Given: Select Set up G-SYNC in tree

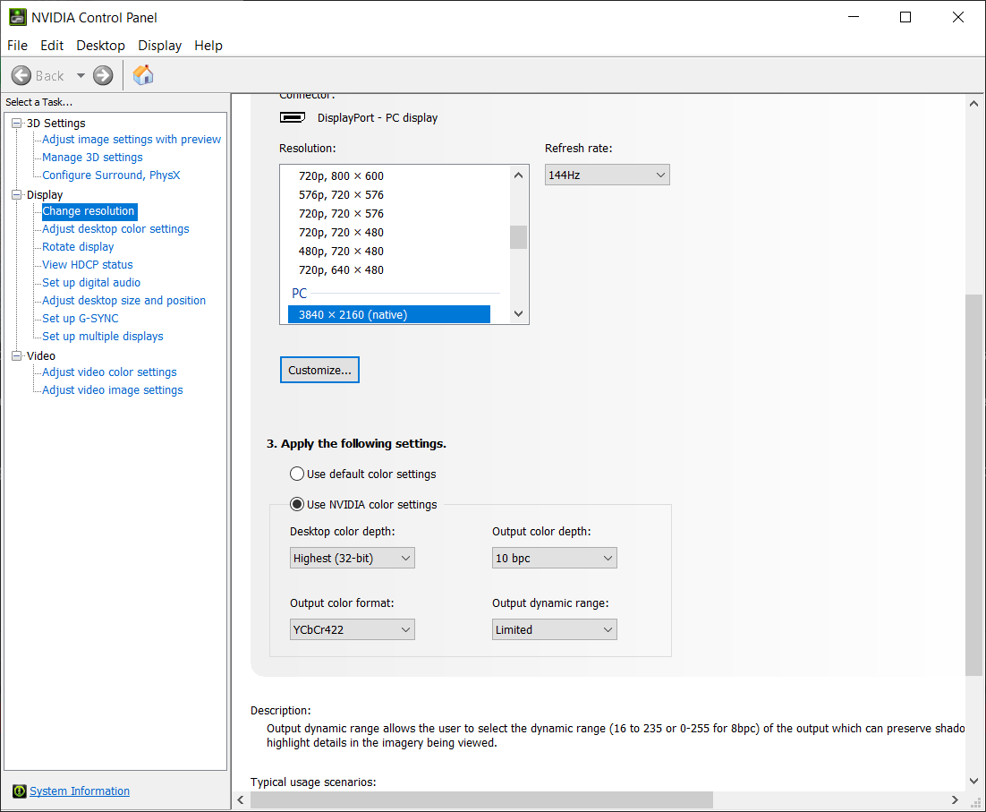Looking at the screenshot, I should (80, 319).
